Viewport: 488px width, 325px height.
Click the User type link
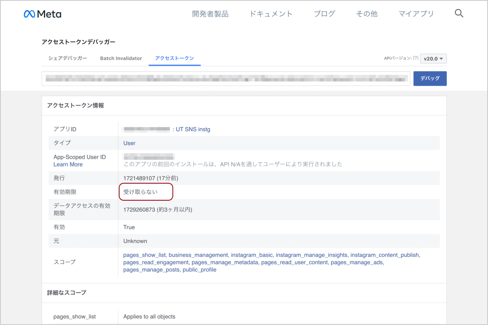pos(129,143)
